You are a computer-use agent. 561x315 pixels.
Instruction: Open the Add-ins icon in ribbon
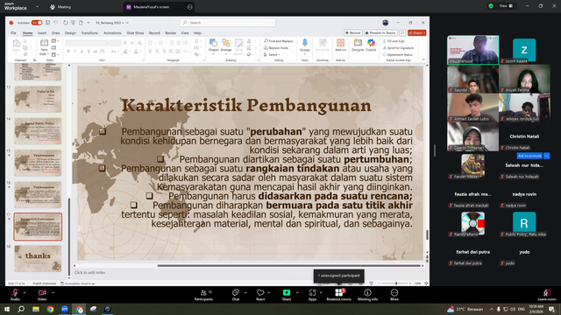340,43
